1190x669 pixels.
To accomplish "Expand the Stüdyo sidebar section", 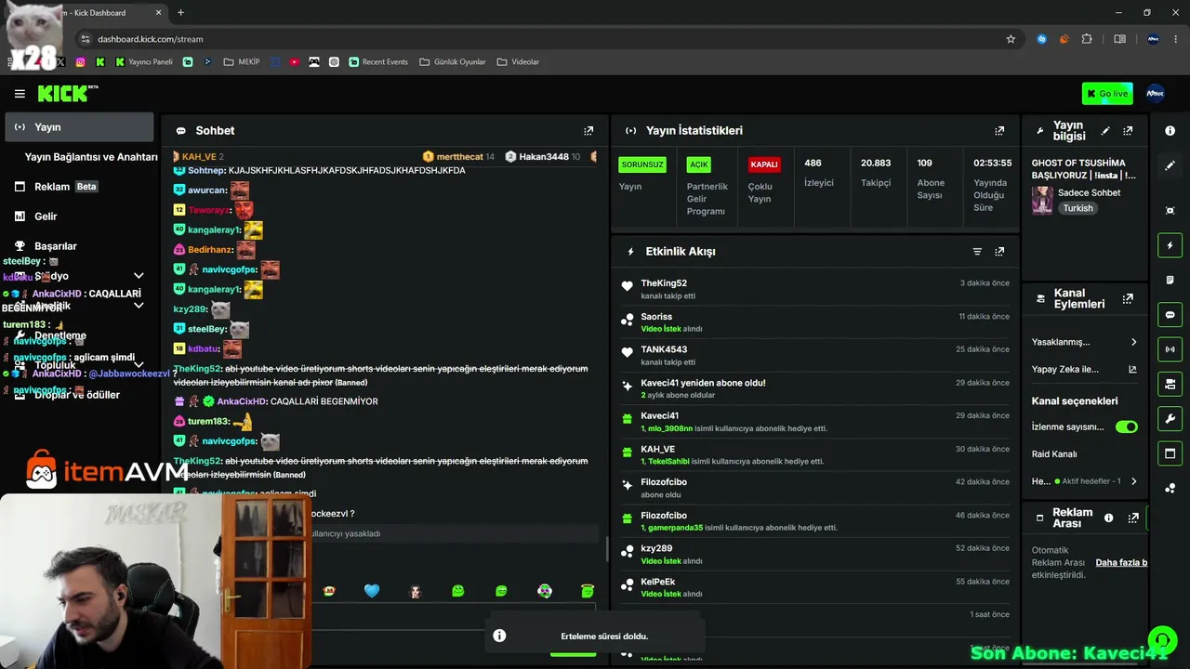I will click(139, 276).
